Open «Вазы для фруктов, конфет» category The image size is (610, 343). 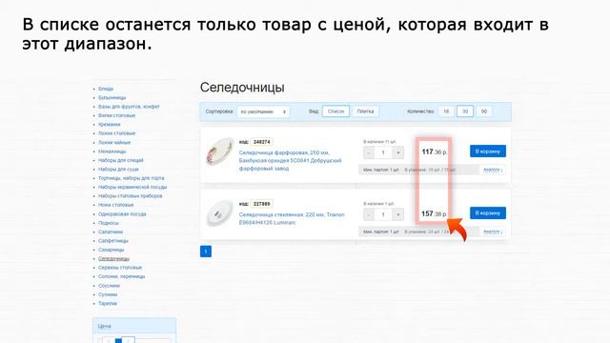click(129, 107)
